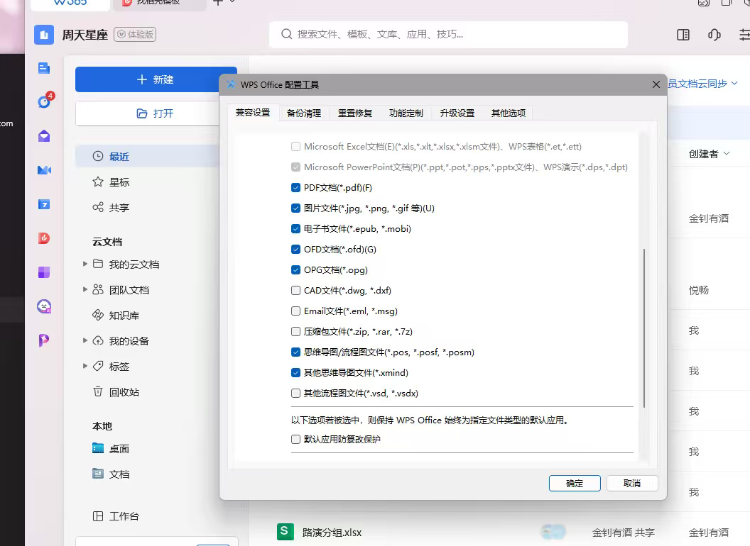Check 其他流程图文件 vsd vsdx checkbox

295,393
